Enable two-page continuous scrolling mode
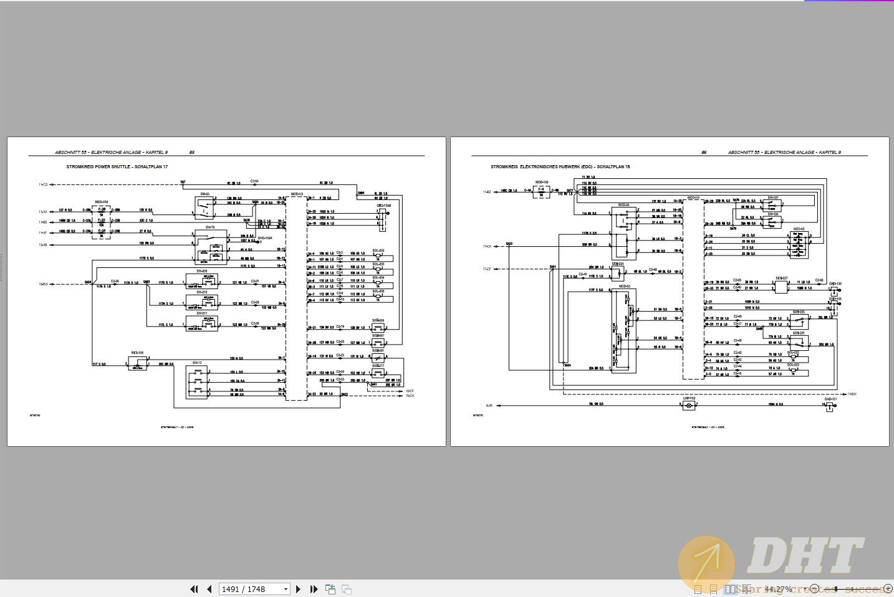The width and height of the screenshot is (894, 597). tap(747, 588)
